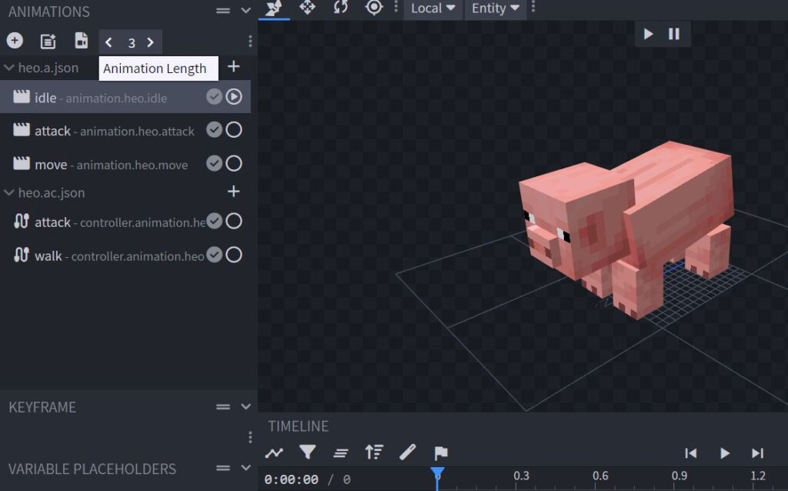
Task: Click the timeline sort keyframes icon
Action: click(x=374, y=453)
